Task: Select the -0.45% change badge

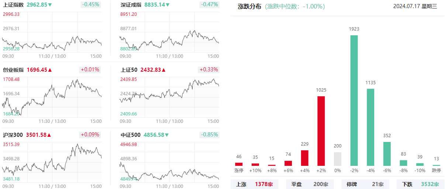Action: pyautogui.click(x=90, y=5)
